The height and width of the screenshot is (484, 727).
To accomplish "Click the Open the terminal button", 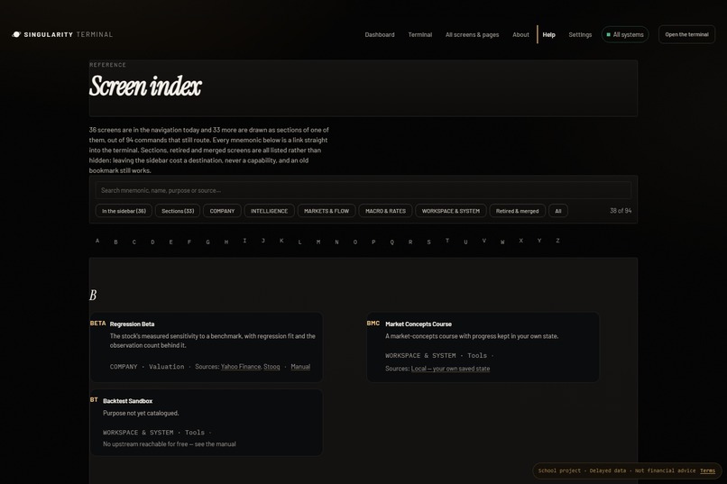I will (x=686, y=34).
